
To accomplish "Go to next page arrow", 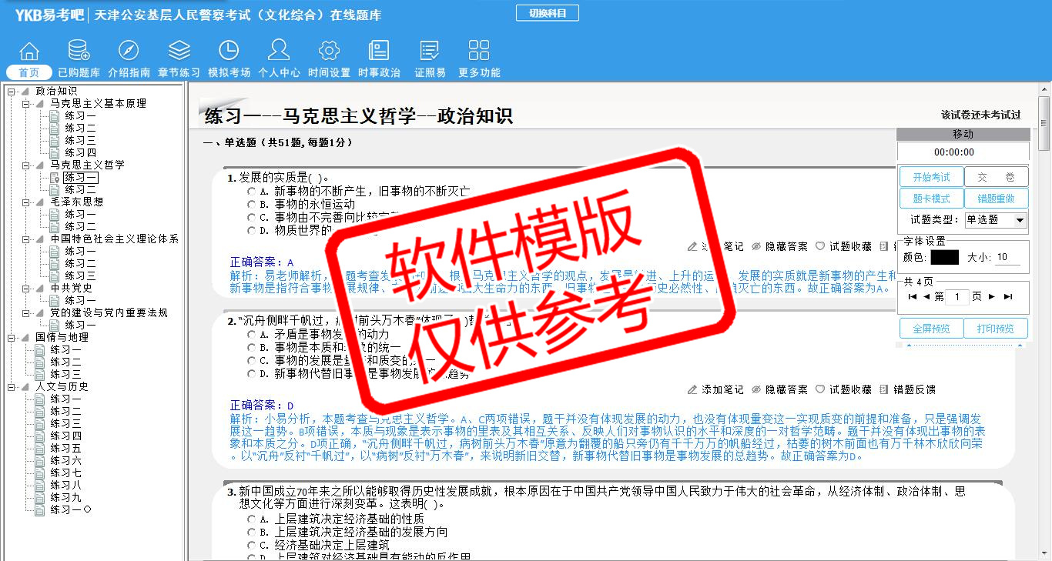I will coord(992,296).
